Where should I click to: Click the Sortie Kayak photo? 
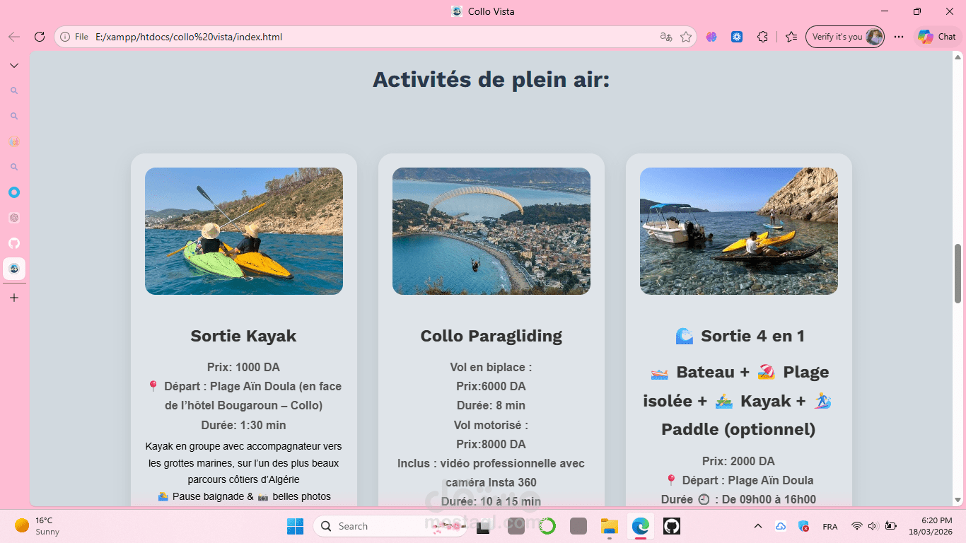pyautogui.click(x=244, y=231)
